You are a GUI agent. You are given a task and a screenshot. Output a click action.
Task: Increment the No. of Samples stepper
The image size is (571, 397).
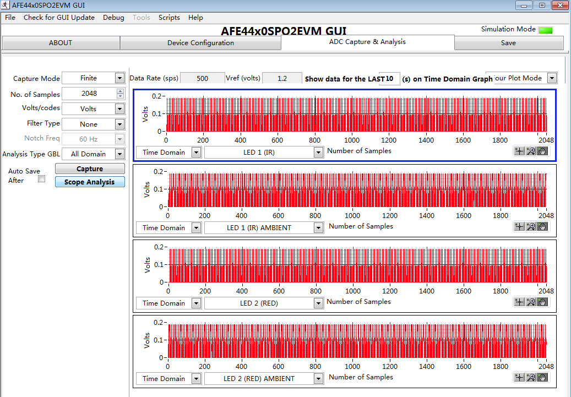(x=120, y=91)
